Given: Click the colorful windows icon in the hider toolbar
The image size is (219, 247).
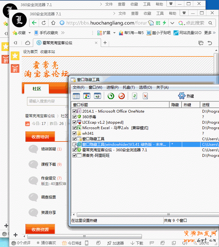Looking at the screenshot, I should tap(87, 96).
